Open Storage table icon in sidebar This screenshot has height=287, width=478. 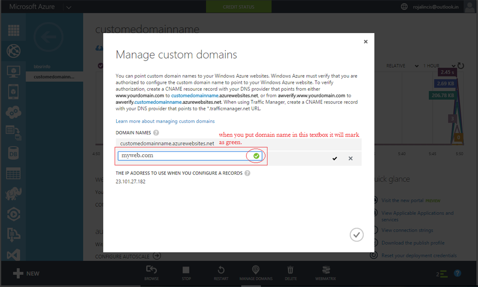(x=14, y=173)
